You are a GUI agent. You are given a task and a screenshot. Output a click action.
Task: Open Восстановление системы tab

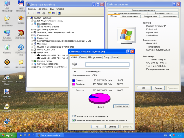pos(143,10)
